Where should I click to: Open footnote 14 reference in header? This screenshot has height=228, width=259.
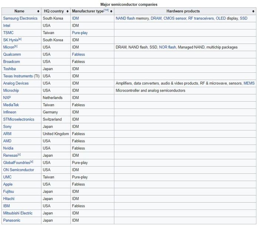pos(106,10)
